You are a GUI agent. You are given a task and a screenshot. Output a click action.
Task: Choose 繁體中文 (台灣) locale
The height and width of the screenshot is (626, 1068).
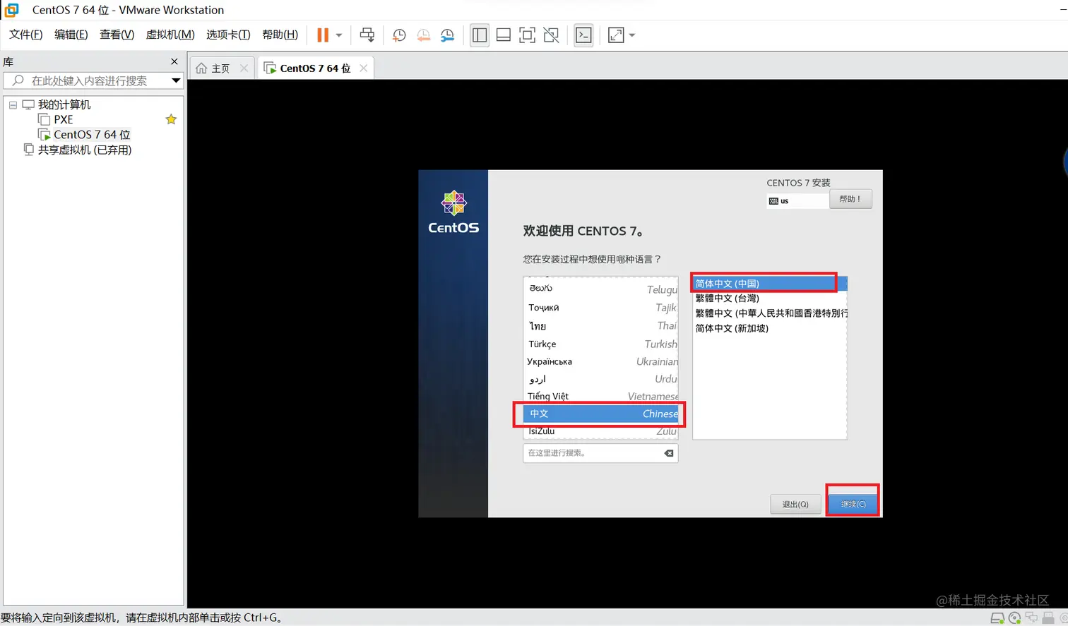tap(770, 299)
